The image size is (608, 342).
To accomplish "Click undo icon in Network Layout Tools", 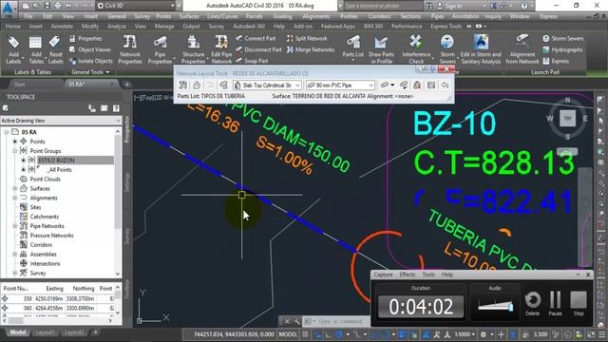I will point(445,85).
